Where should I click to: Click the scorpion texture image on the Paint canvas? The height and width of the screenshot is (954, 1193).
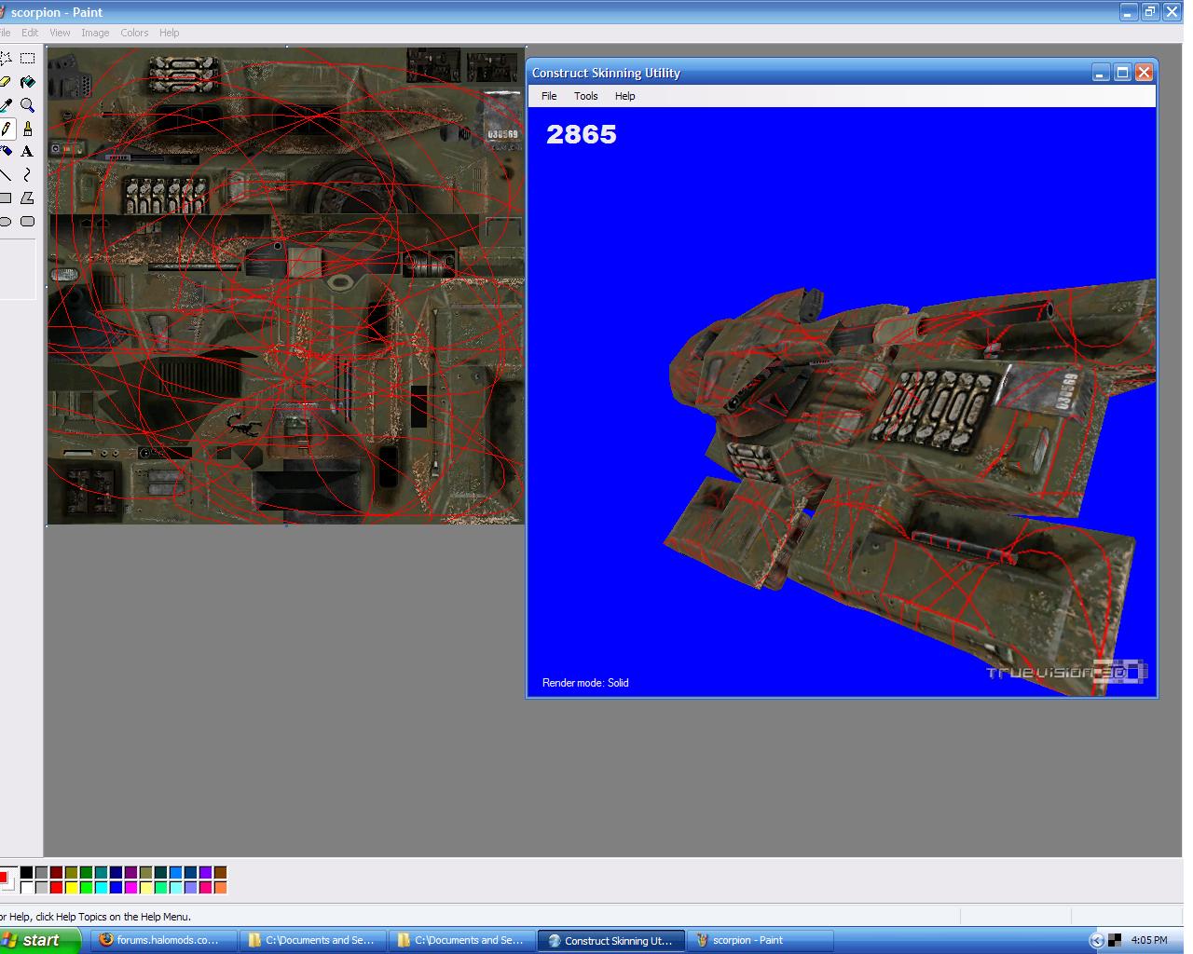coord(286,285)
